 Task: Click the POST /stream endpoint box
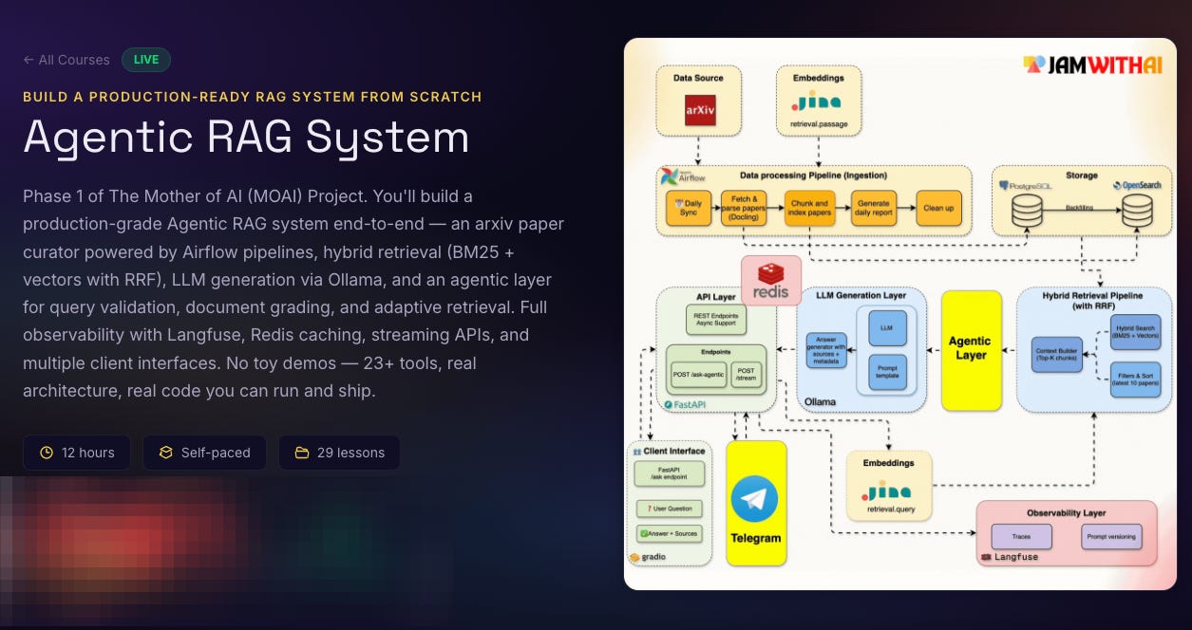pyautogui.click(x=747, y=374)
